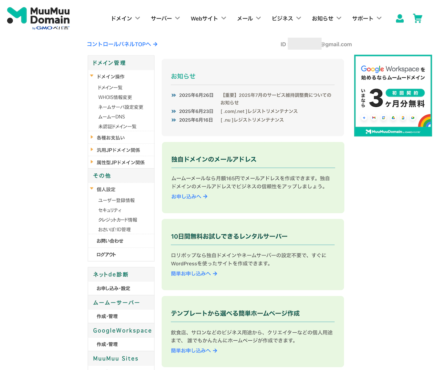Viewport: 436px width, 370px height.
Task: Click arrow bullet beside 2025年6月26日 notice
Action: 174,95
